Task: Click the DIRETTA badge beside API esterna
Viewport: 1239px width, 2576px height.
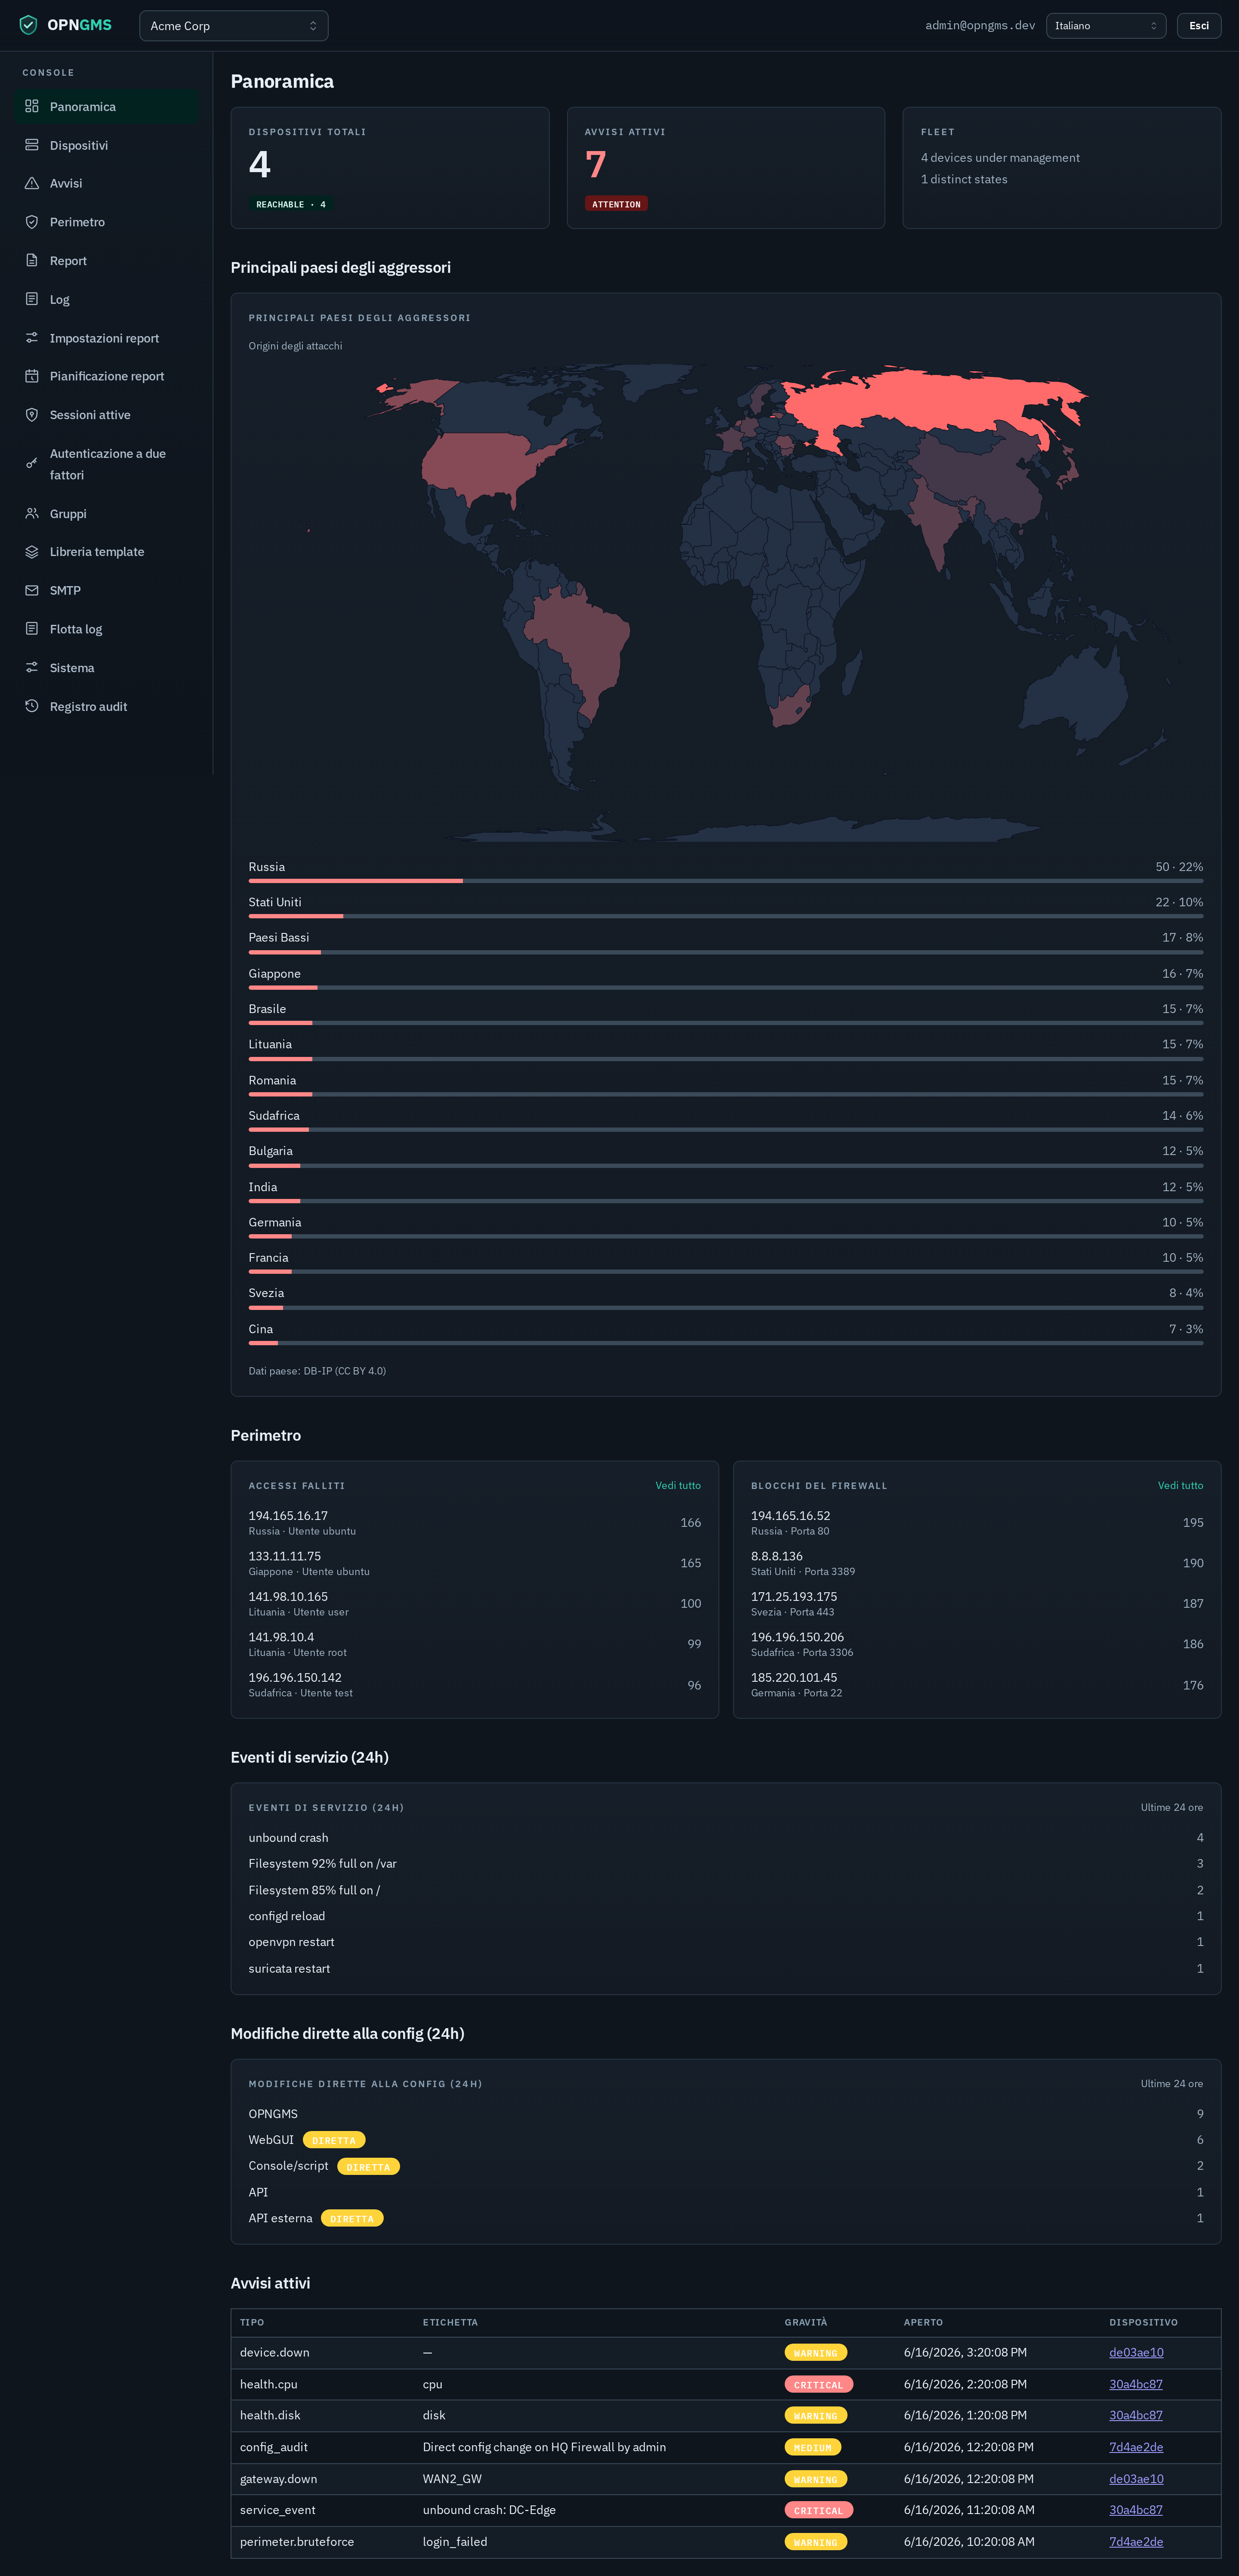Action: coord(352,2218)
